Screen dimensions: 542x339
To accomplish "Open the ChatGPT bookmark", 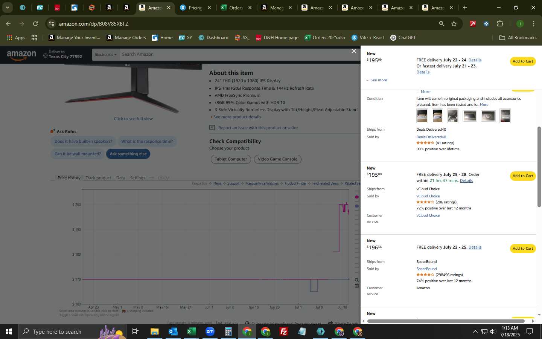I will [403, 38].
